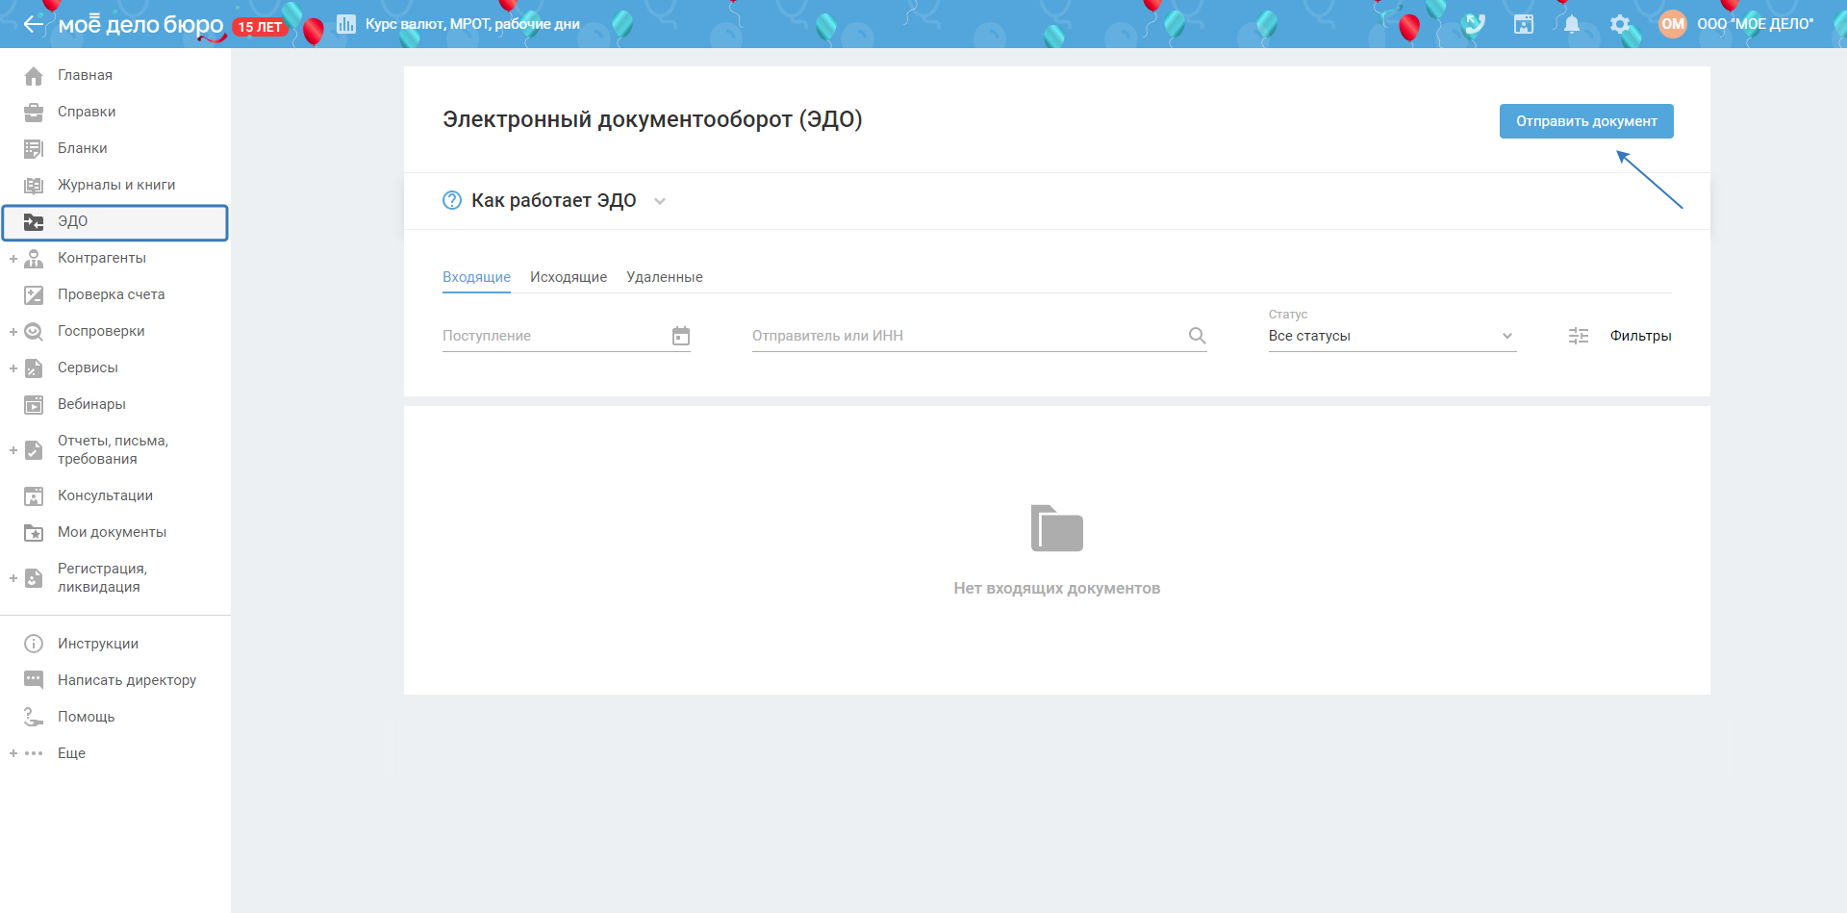Click the Журналы и книги icon
This screenshot has height=913, width=1847.
(34, 185)
